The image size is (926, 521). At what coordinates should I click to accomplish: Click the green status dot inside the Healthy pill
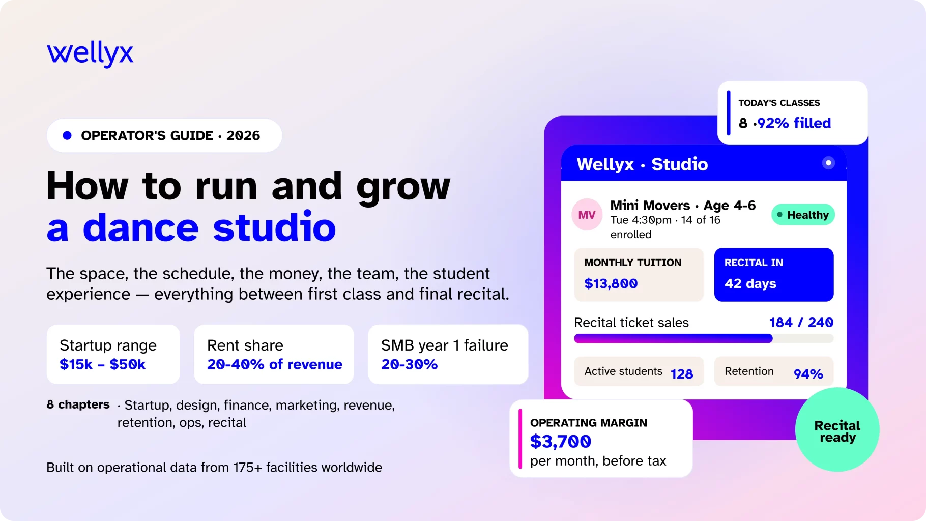pyautogui.click(x=780, y=215)
